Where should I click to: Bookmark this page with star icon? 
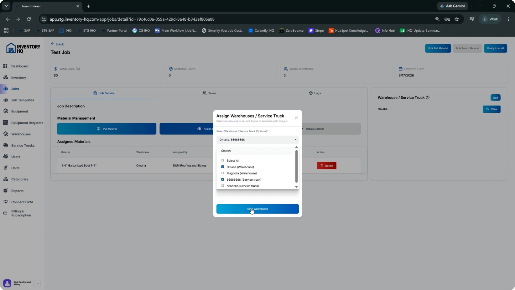[457, 19]
